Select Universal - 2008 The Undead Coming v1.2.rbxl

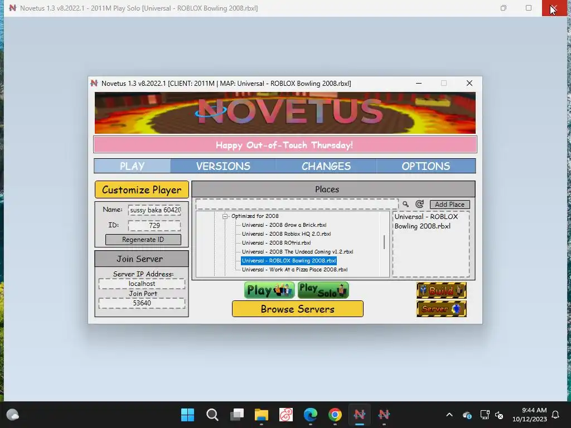tap(298, 252)
